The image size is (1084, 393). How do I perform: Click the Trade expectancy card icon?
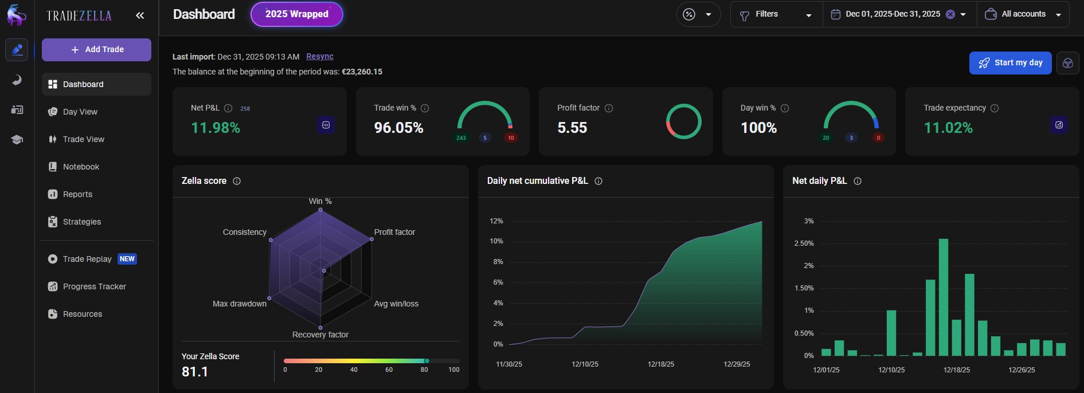[1059, 125]
